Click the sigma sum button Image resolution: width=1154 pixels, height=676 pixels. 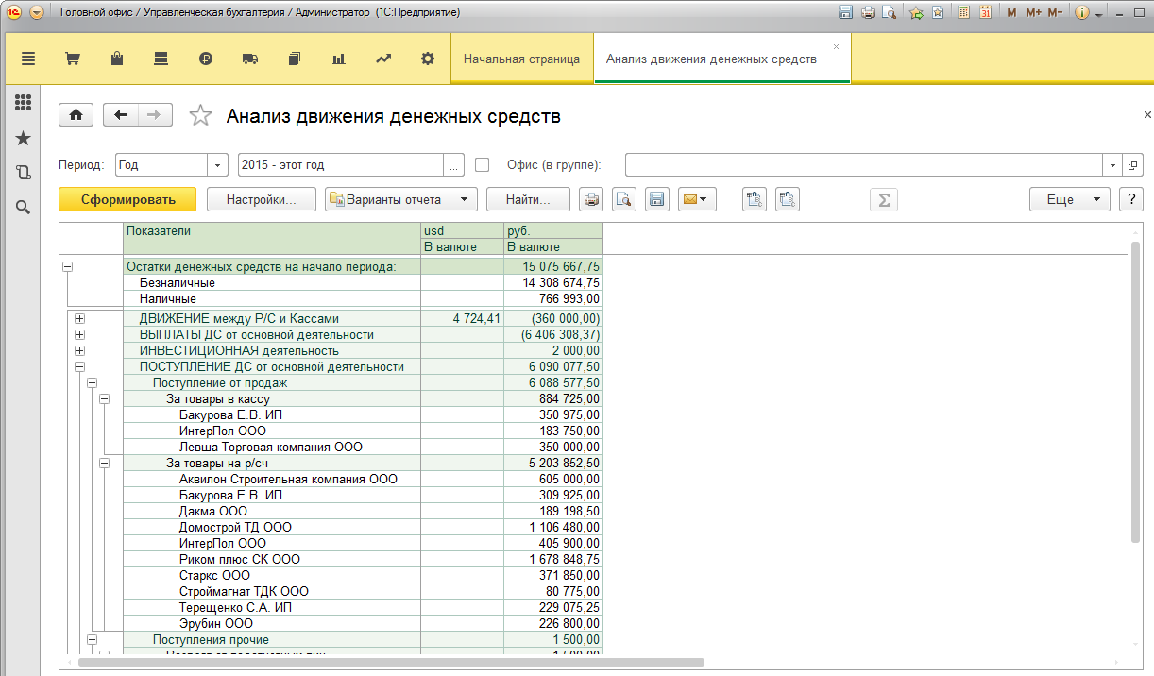tap(884, 199)
